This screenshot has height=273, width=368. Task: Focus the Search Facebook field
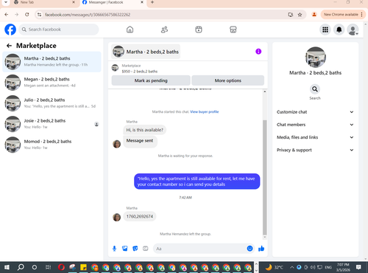59,30
